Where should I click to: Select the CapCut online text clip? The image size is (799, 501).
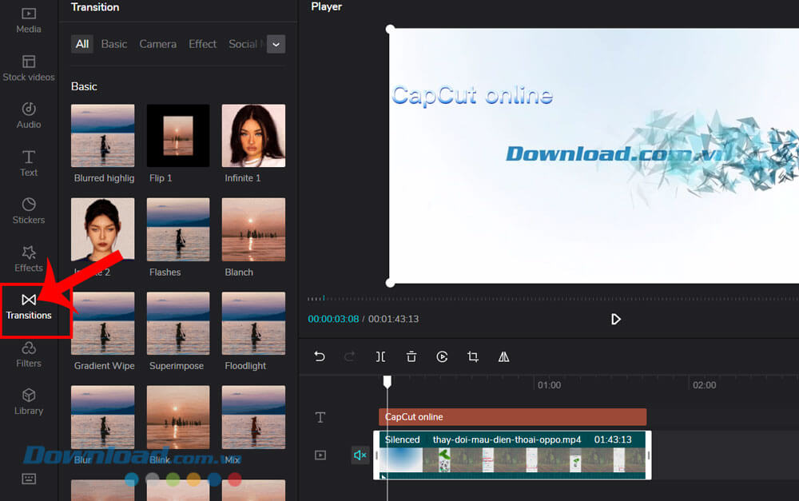click(512, 417)
